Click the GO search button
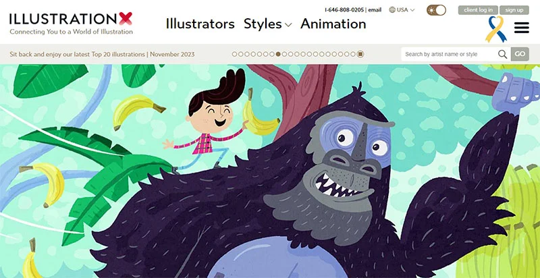 [x=520, y=54]
